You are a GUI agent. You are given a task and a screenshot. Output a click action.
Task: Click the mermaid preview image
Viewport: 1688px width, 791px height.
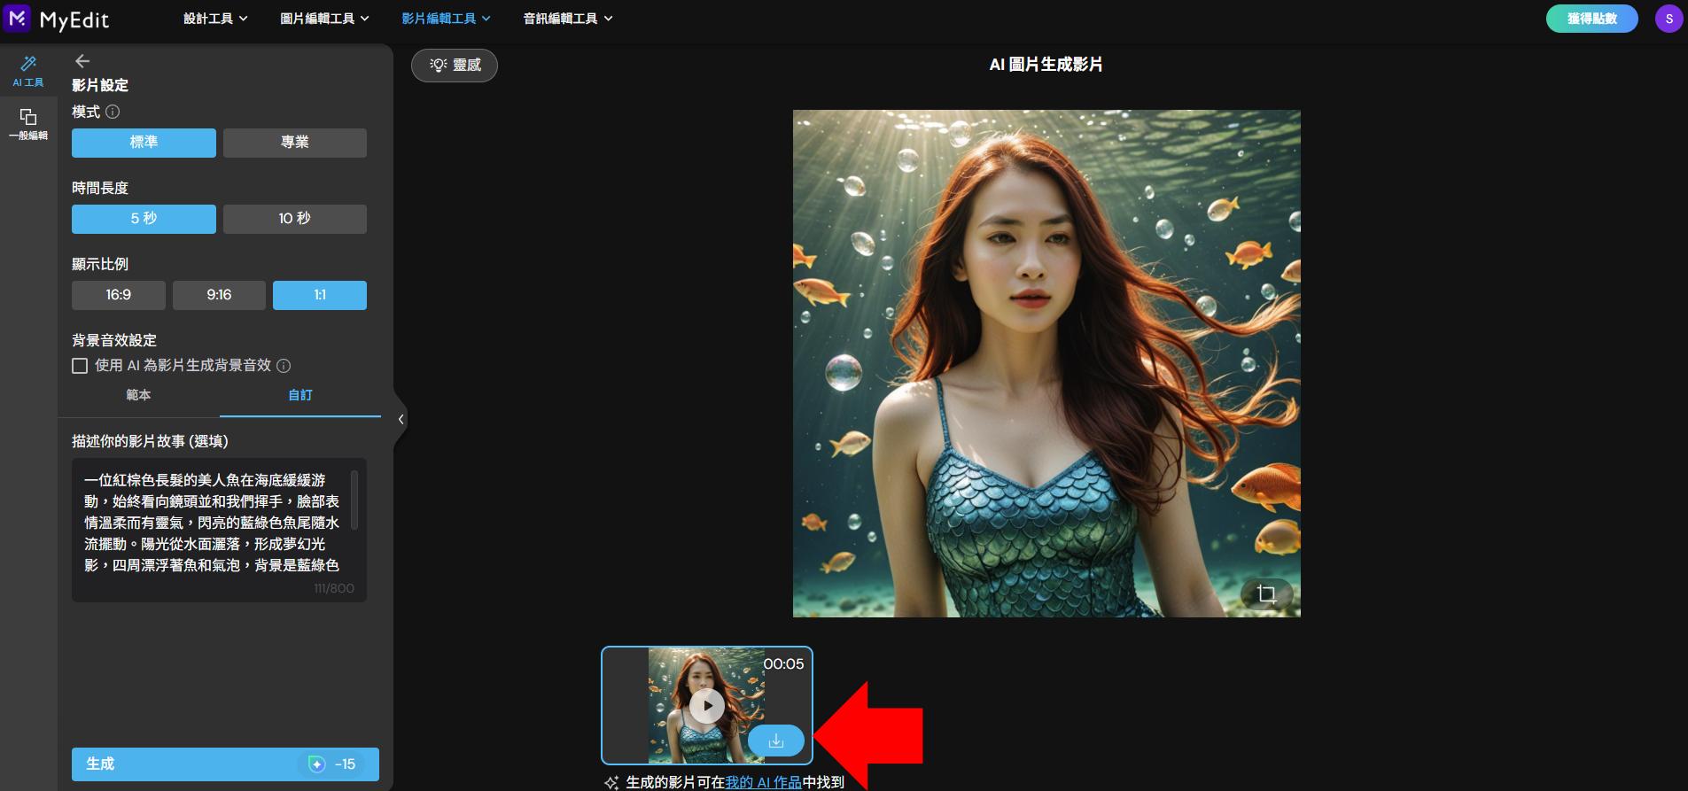[1046, 363]
